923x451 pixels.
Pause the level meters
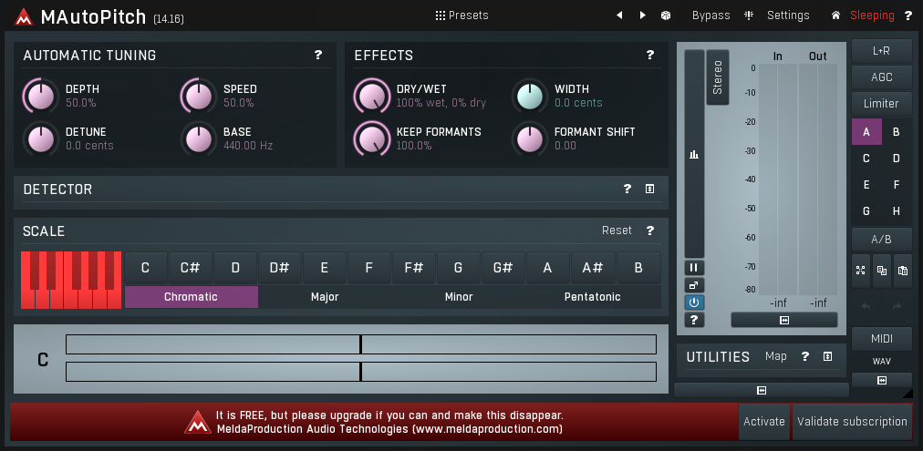pyautogui.click(x=694, y=268)
